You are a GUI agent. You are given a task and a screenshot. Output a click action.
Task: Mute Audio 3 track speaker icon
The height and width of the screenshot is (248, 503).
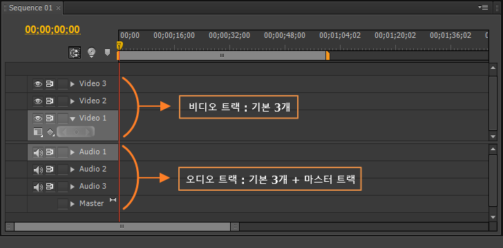pos(38,187)
